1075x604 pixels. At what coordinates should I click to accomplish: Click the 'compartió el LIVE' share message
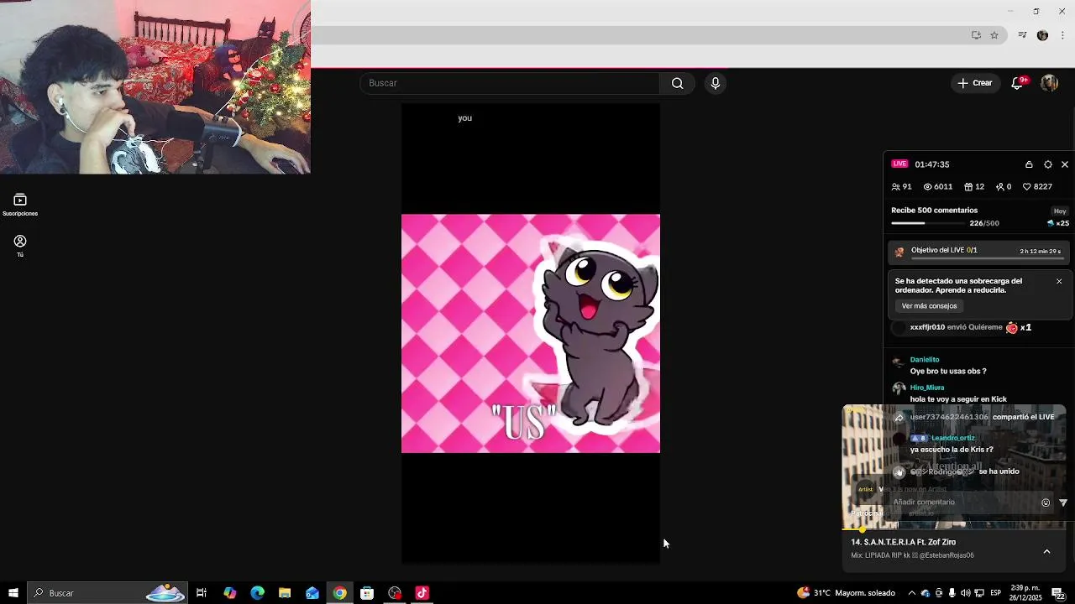coord(1023,417)
